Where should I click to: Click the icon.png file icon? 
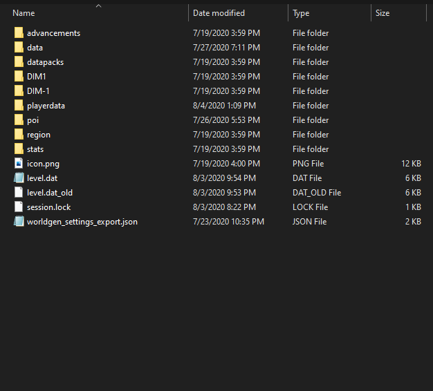point(19,164)
